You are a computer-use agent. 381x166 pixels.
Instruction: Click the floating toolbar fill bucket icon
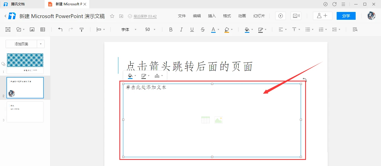click(x=130, y=76)
